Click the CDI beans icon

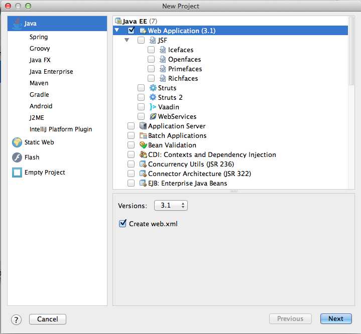(143, 154)
